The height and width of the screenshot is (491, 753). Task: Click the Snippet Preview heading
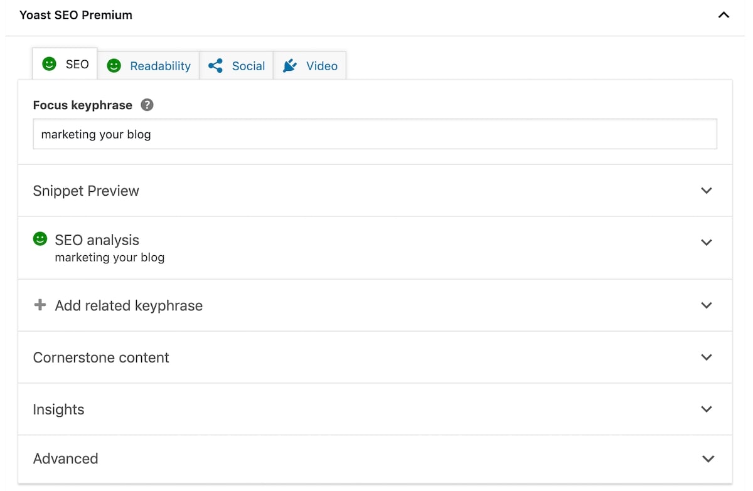[86, 191]
